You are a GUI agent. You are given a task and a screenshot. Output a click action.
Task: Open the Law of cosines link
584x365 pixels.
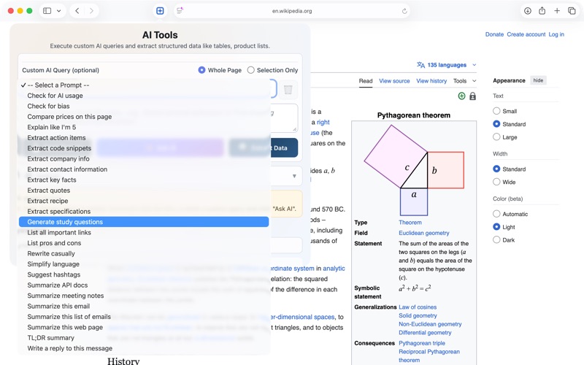pos(418,307)
